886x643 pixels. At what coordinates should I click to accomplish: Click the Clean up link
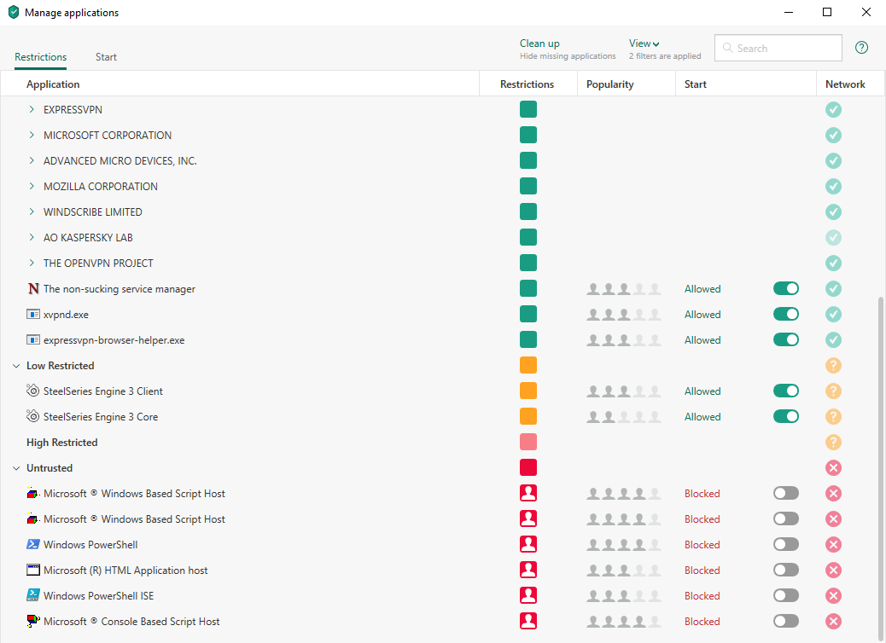[x=539, y=43]
